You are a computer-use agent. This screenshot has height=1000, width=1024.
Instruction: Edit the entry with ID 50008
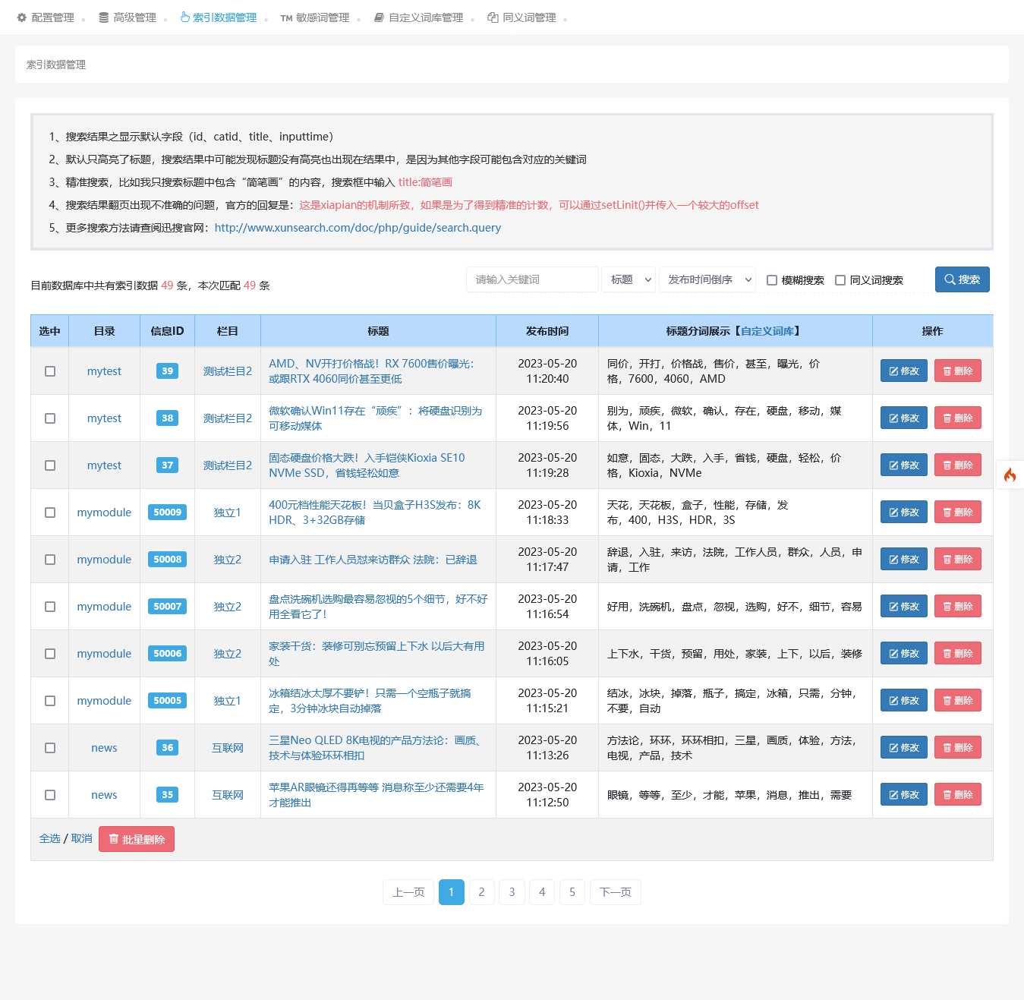coord(904,560)
